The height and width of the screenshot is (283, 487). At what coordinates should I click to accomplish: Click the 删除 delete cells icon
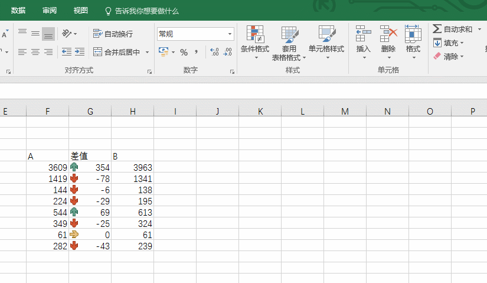388,35
